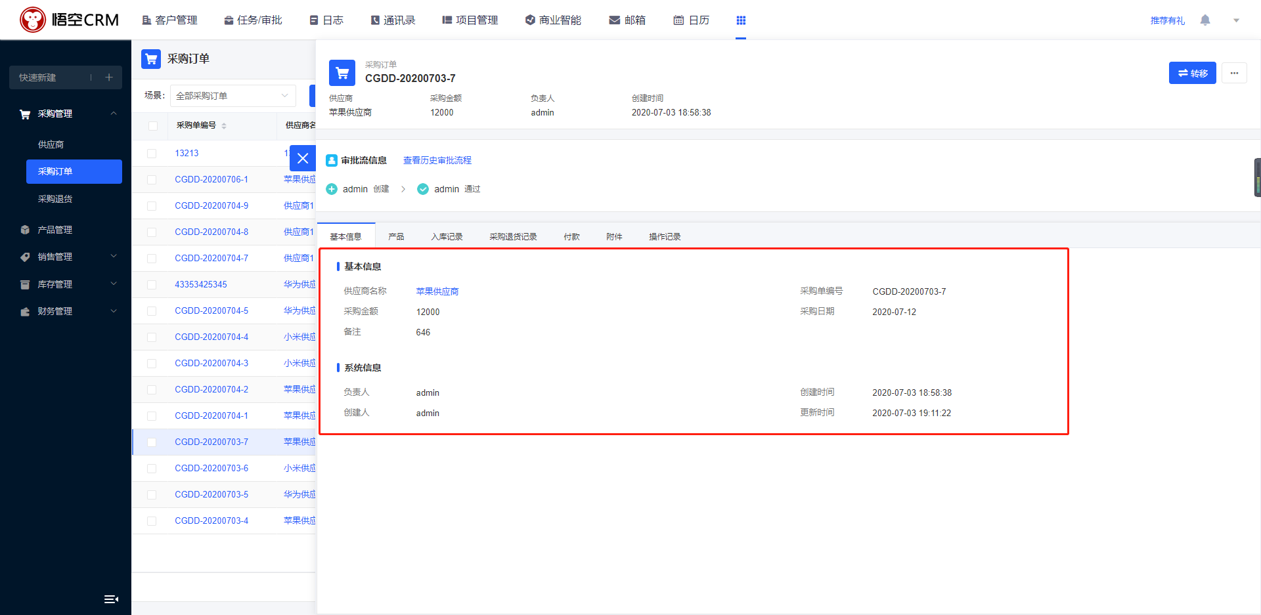1261x615 pixels.
Task: Expand 财务管理 menu in sidebar
Action: pyautogui.click(x=66, y=311)
